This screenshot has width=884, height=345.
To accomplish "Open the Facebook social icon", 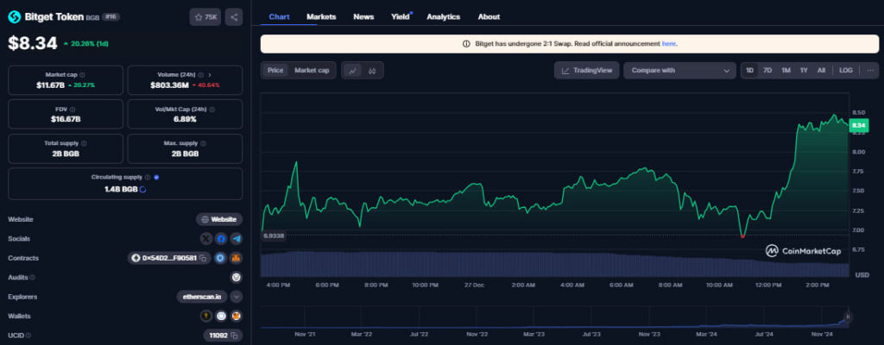I will [x=222, y=239].
